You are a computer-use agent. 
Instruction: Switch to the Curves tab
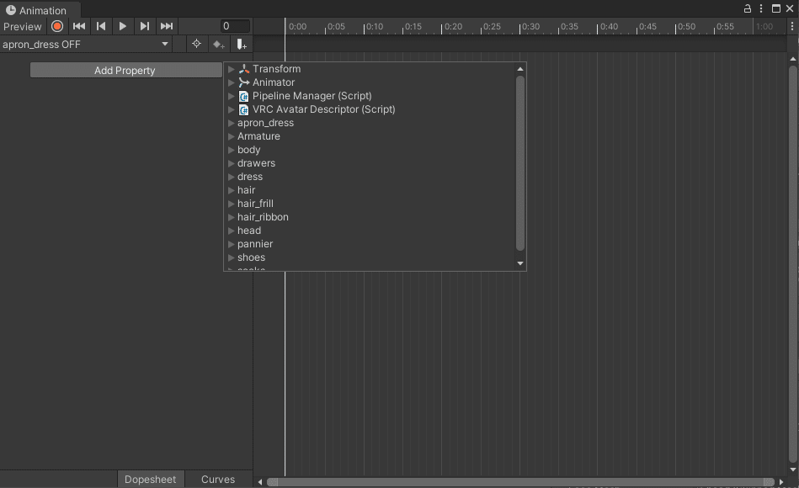click(x=218, y=480)
